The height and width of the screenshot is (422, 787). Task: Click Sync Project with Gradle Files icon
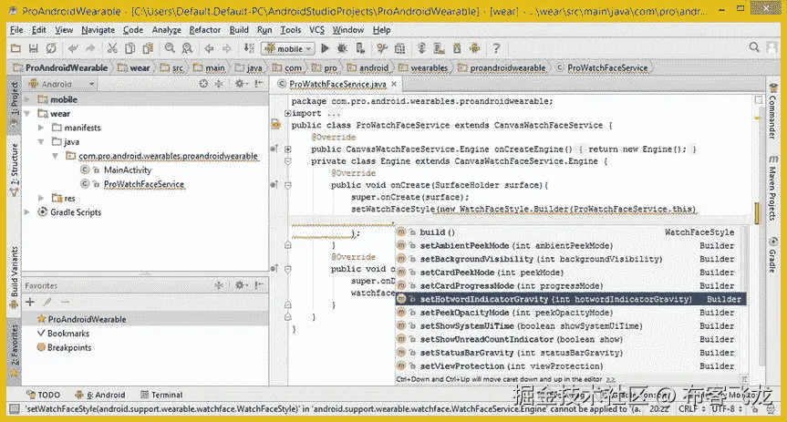pyautogui.click(x=421, y=48)
